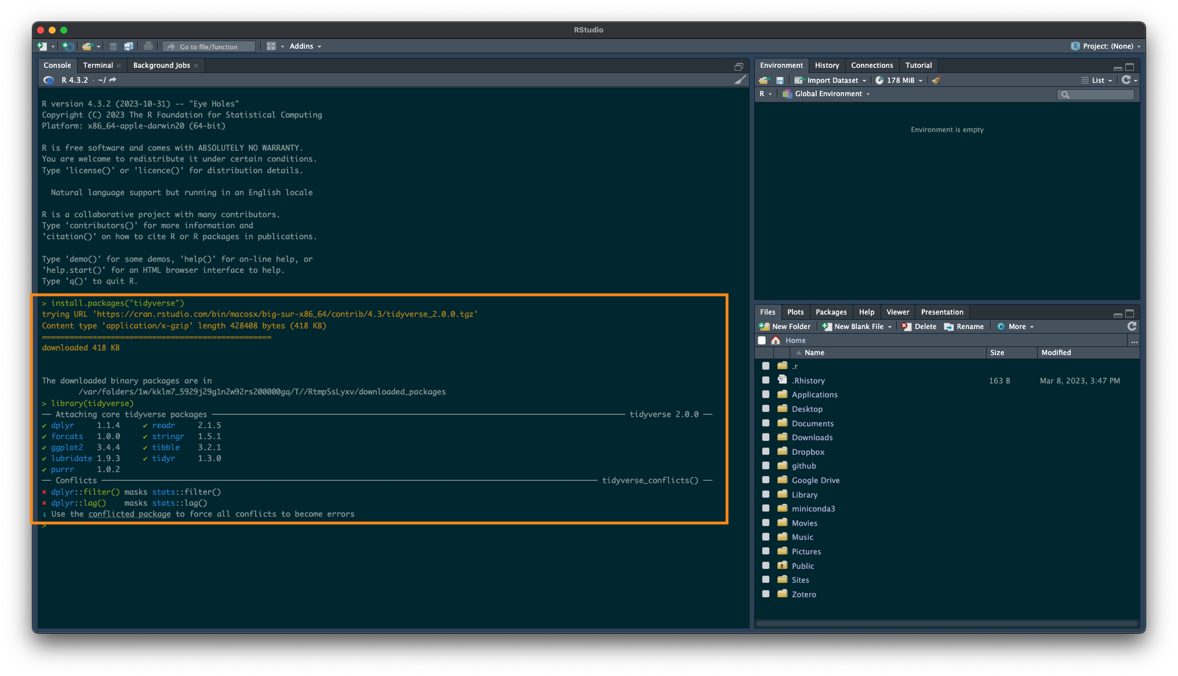Select the checkbox for the Zotero folder

[765, 594]
